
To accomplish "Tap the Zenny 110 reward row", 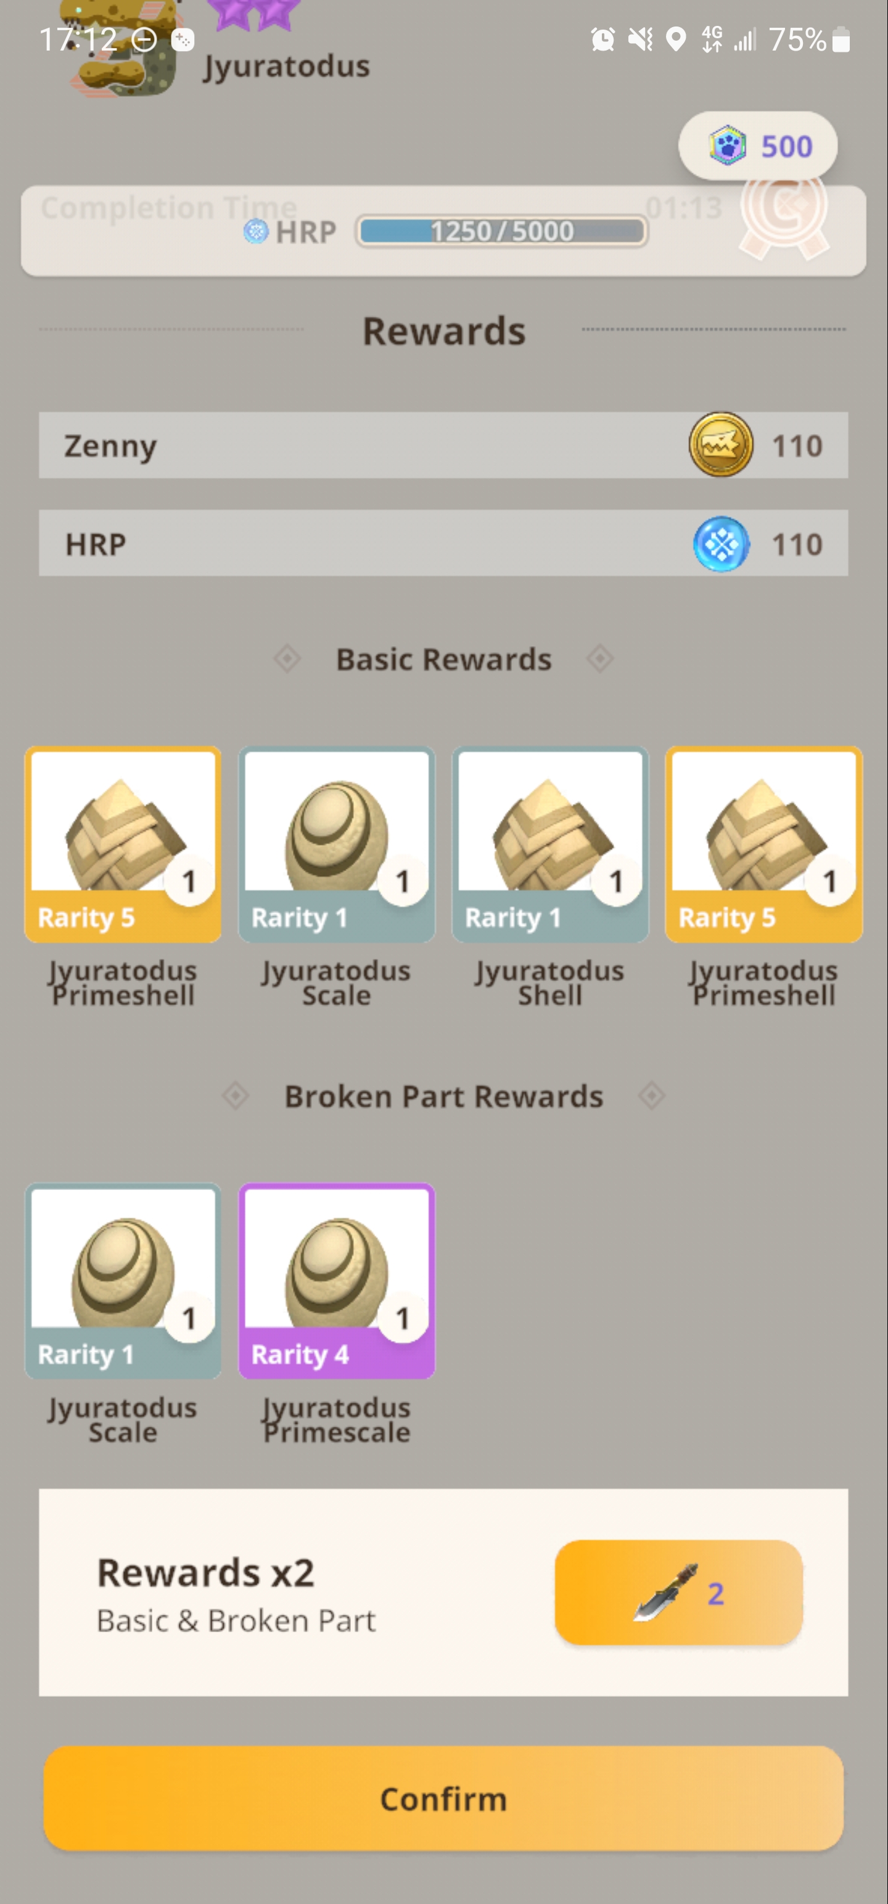I will (x=443, y=445).
